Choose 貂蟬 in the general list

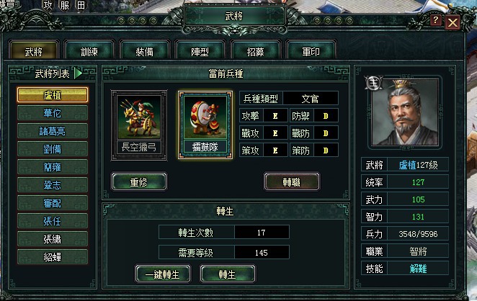coord(53,257)
